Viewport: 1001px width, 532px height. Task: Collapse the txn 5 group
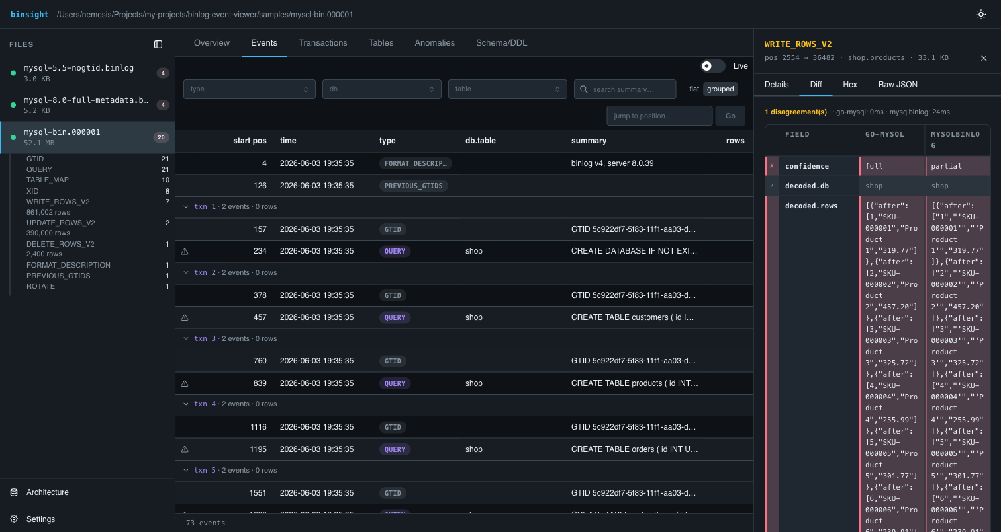coord(187,470)
